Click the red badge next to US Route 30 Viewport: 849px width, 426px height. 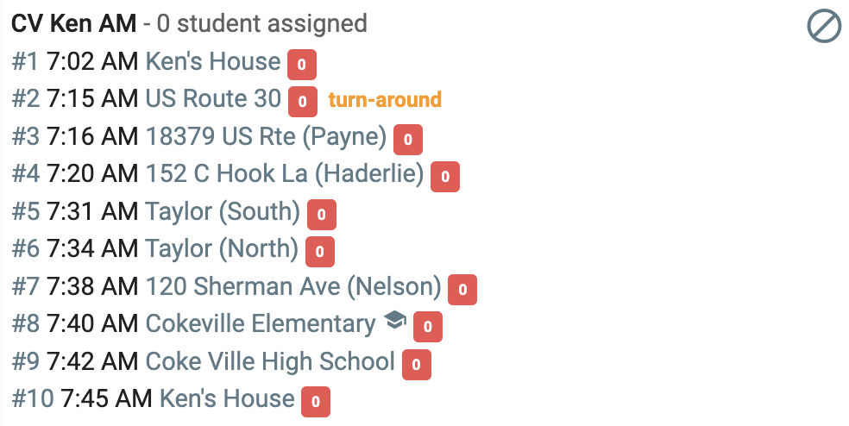(x=303, y=101)
